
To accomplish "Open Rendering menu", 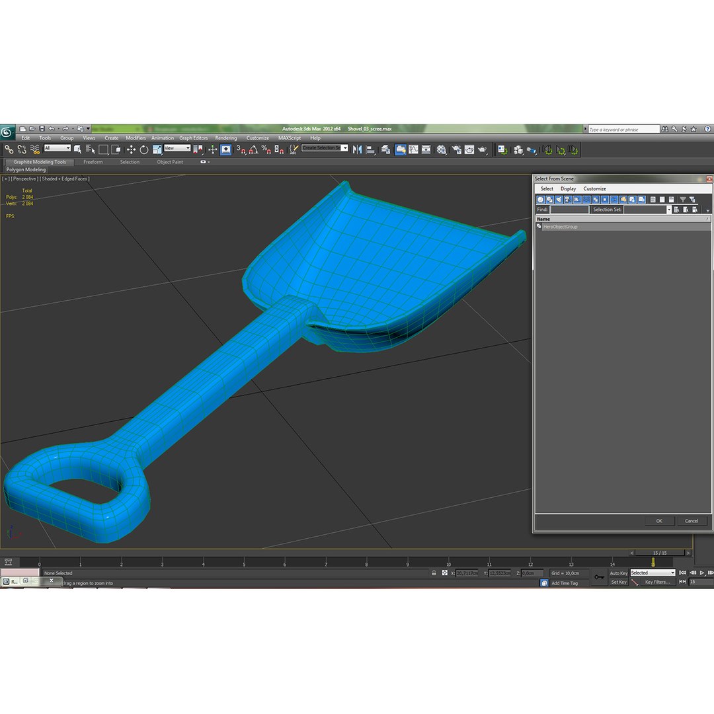I will click(x=226, y=138).
